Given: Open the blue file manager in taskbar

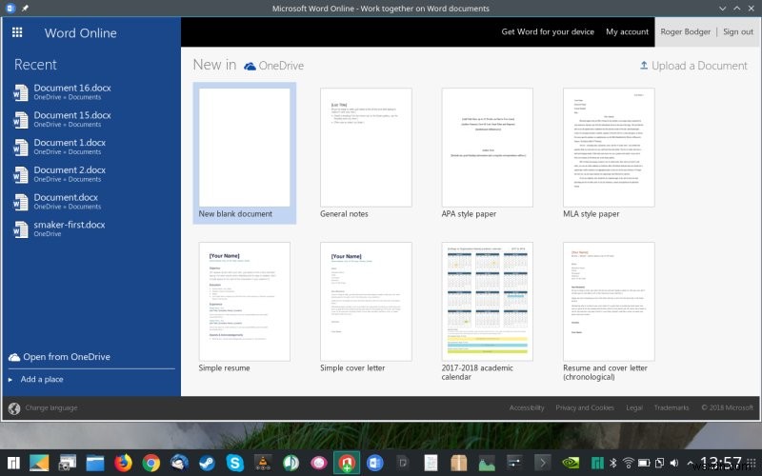Looking at the screenshot, I should click(95, 463).
